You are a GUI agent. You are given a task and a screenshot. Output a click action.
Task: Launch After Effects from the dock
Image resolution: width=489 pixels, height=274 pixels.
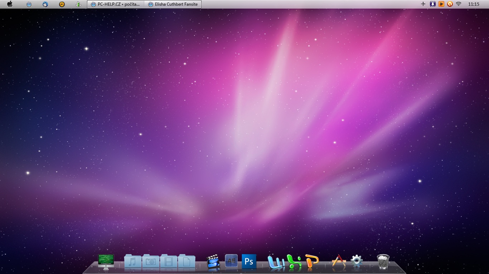click(x=231, y=261)
